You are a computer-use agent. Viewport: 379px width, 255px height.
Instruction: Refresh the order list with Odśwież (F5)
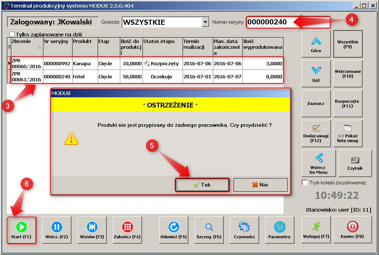[x=173, y=230]
